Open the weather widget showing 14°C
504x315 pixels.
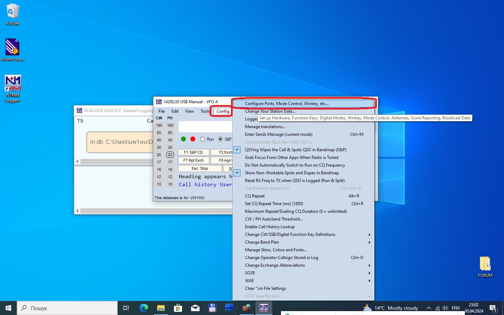391,308
